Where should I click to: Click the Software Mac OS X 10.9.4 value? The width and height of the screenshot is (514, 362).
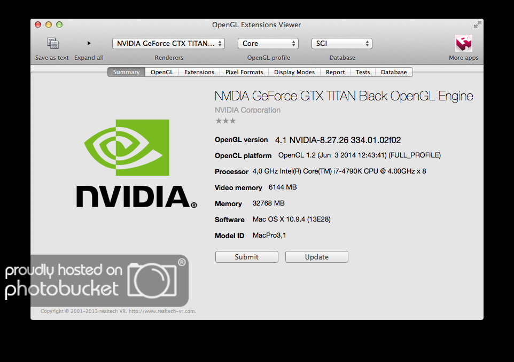tap(291, 219)
